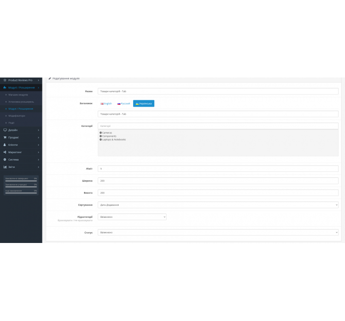Image resolution: width=345 pixels, height=321 pixels.
Task: Click the Замовлення завершені progress bar
Action: [21, 181]
